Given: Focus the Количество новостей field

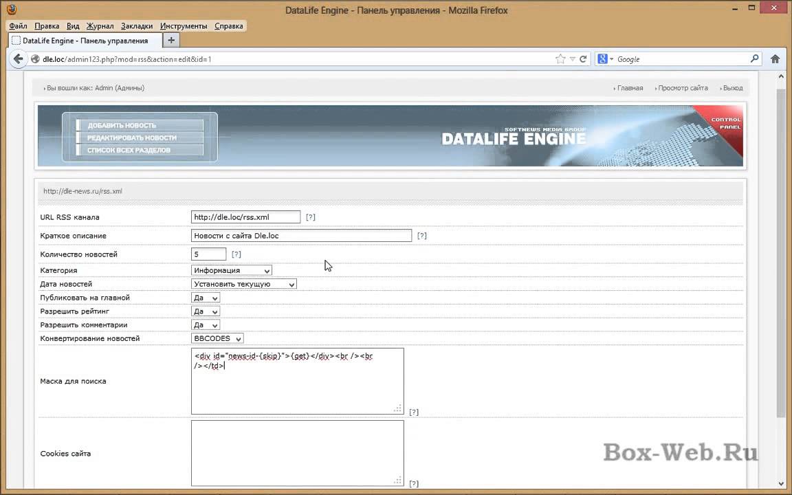Looking at the screenshot, I should click(208, 254).
